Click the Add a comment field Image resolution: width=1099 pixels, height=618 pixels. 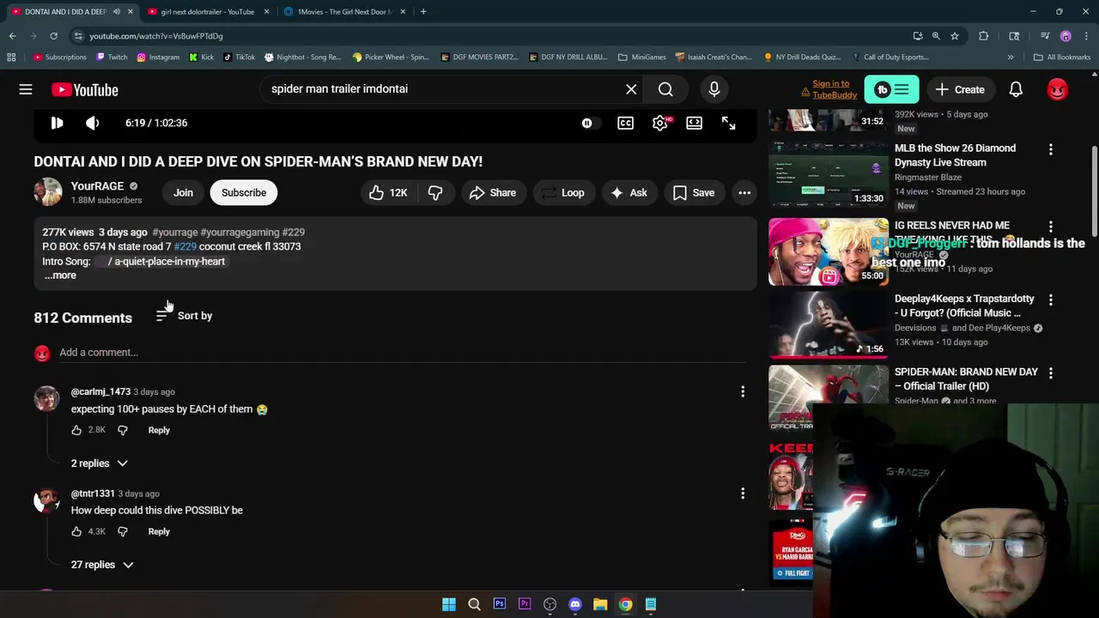point(404,353)
